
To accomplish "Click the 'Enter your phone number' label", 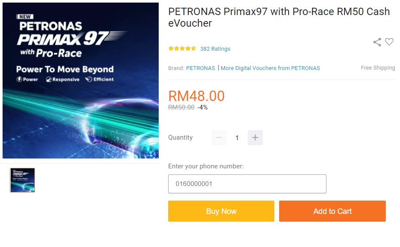I will tap(206, 166).
